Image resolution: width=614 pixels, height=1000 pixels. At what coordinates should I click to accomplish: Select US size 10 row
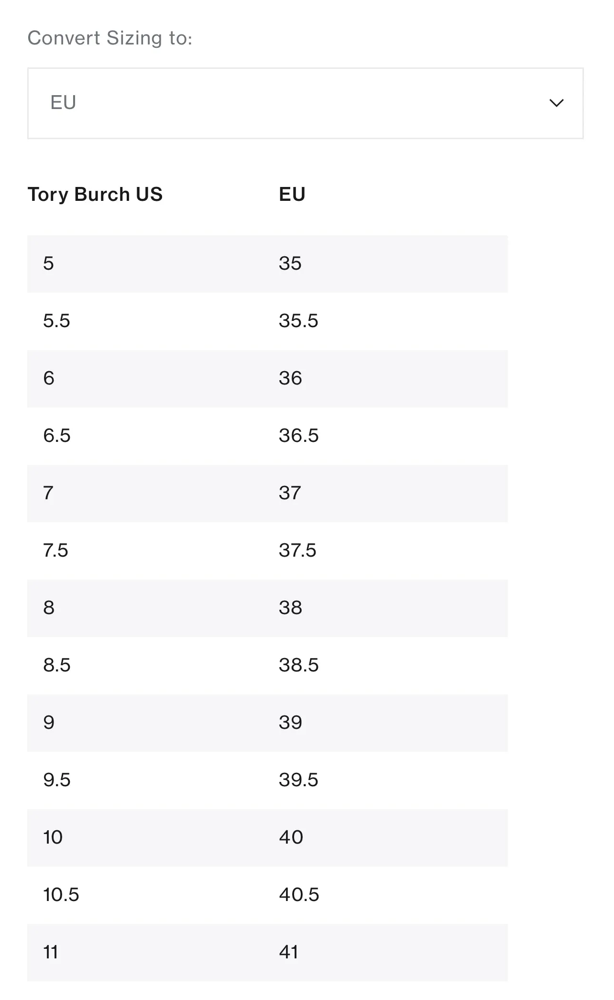point(267,837)
